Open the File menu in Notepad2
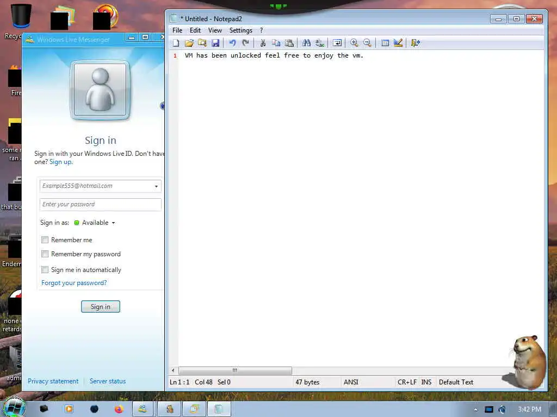Screen dimensions: 557x417 point(177,30)
